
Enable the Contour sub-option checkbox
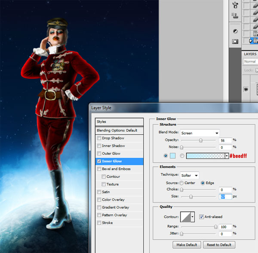(104, 176)
